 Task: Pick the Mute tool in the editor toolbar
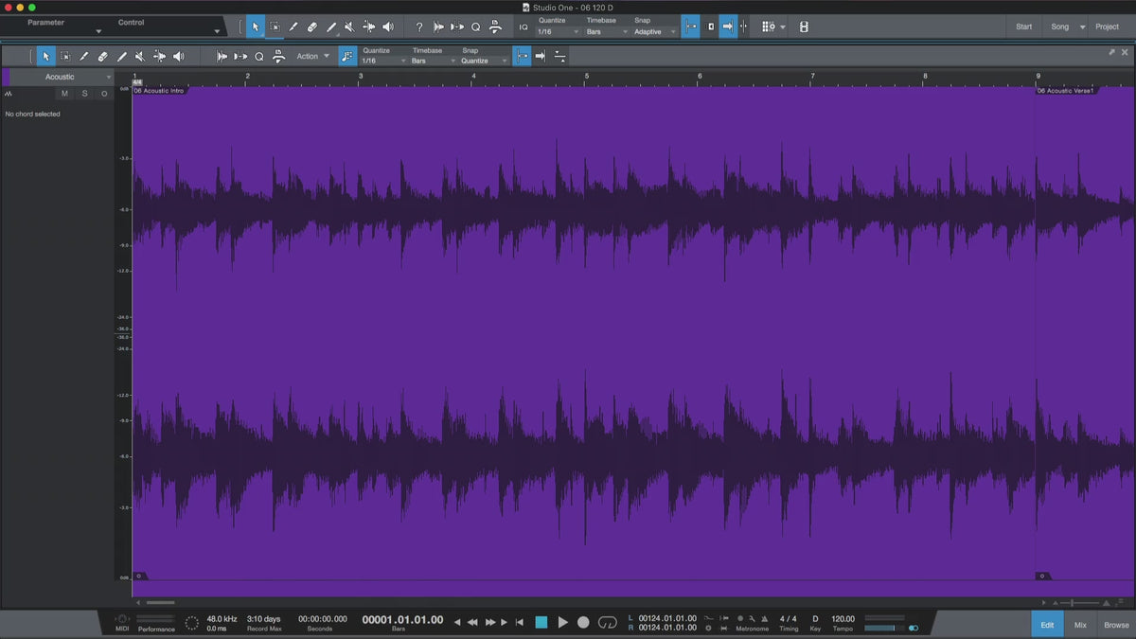(140, 57)
